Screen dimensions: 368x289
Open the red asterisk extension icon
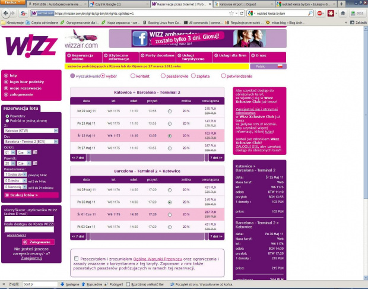[x=331, y=14]
